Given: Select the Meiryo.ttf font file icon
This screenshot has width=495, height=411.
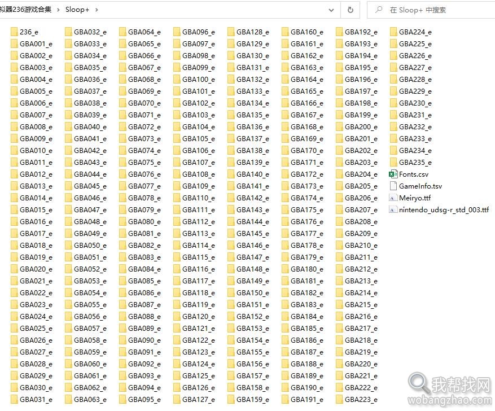Looking at the screenshot, I should [x=393, y=198].
